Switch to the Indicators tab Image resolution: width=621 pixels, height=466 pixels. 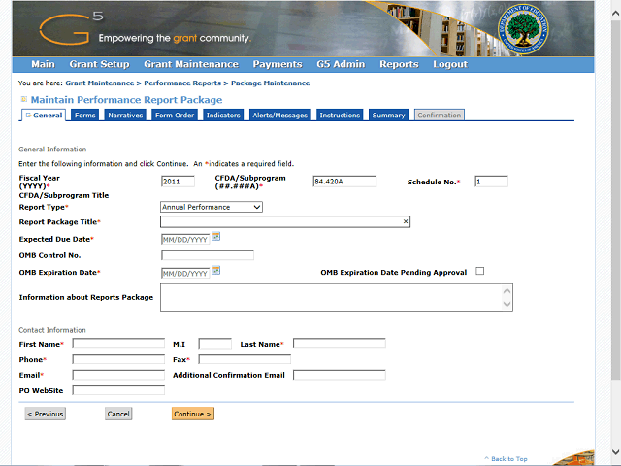click(223, 115)
